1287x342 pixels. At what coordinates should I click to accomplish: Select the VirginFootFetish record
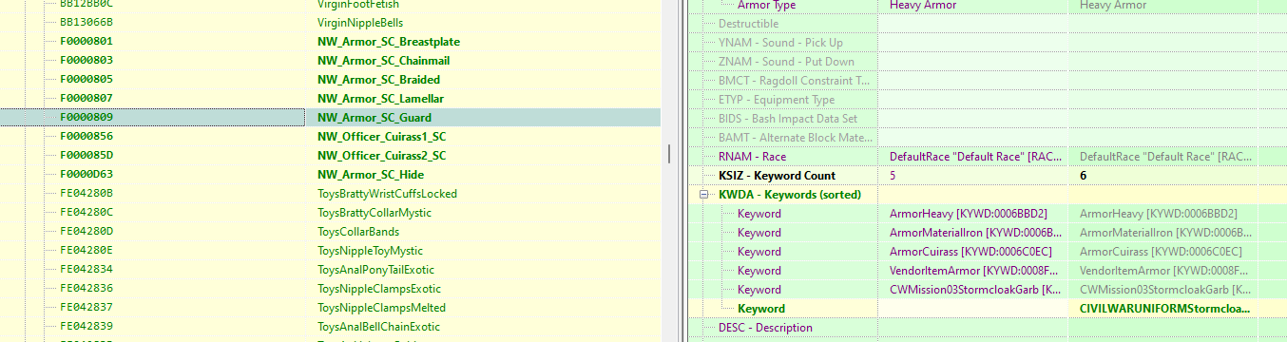358,5
